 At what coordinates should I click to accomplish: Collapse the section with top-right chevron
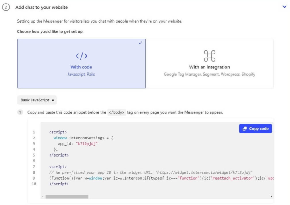coord(284,7)
